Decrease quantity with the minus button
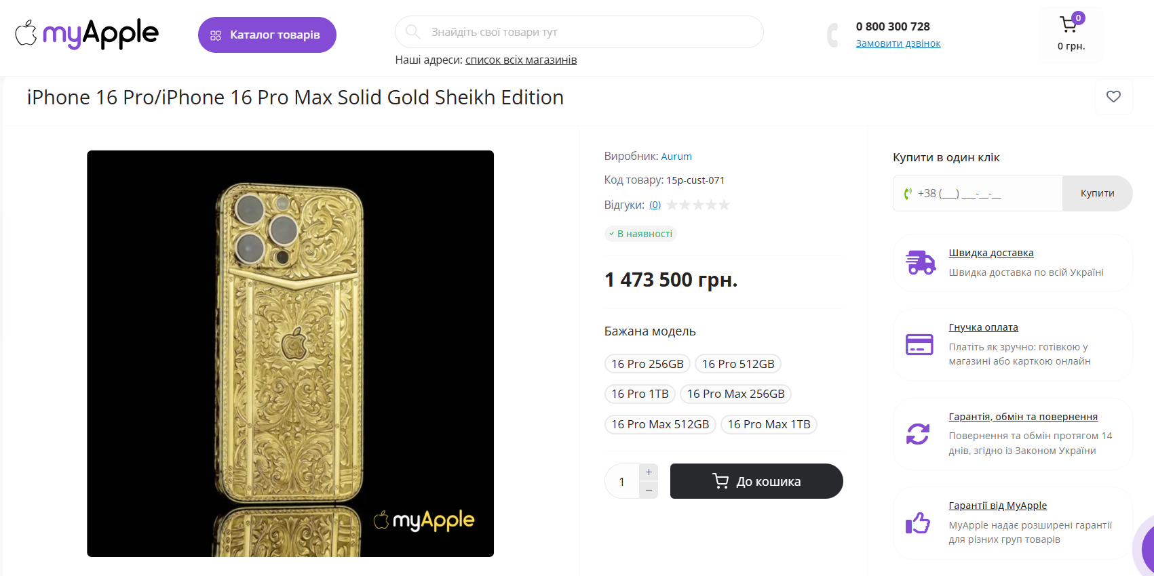The height and width of the screenshot is (576, 1154). [649, 490]
